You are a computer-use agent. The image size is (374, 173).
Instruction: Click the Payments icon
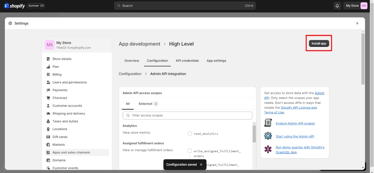(48, 90)
